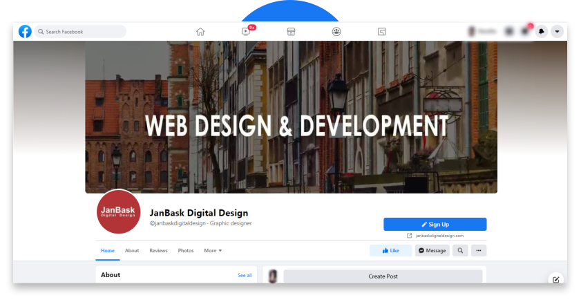
Task: Click the new message compose icon
Action: [556, 279]
